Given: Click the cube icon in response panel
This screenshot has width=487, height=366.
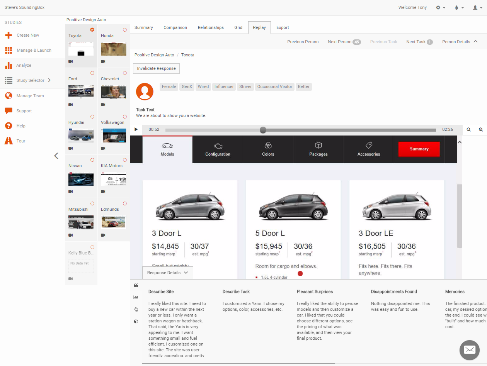Looking at the screenshot, I should coord(136,321).
